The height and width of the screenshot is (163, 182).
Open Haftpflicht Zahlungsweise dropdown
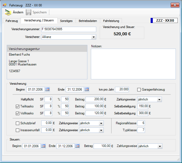click(x=159, y=99)
